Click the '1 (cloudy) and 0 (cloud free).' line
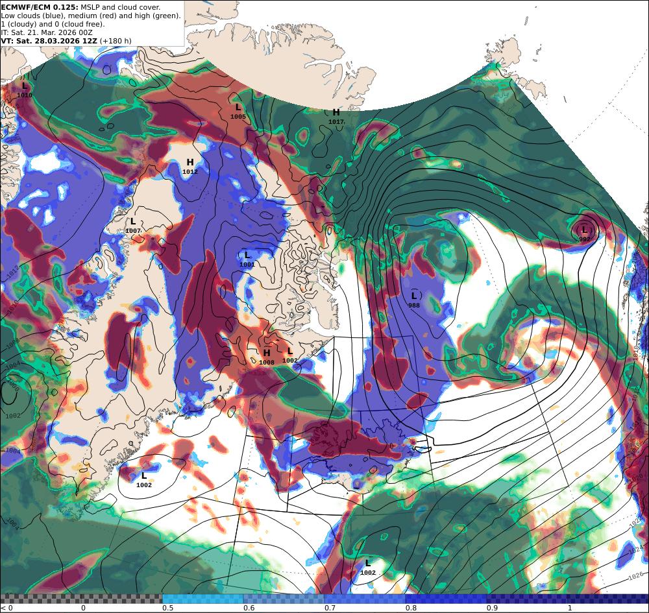Screen dimensions: 649x613 pyautogui.click(x=53, y=24)
